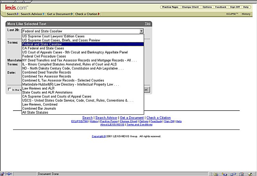The height and width of the screenshot is (176, 257).
Task: Click Sign Off in top-right menu
Action: 235,7
